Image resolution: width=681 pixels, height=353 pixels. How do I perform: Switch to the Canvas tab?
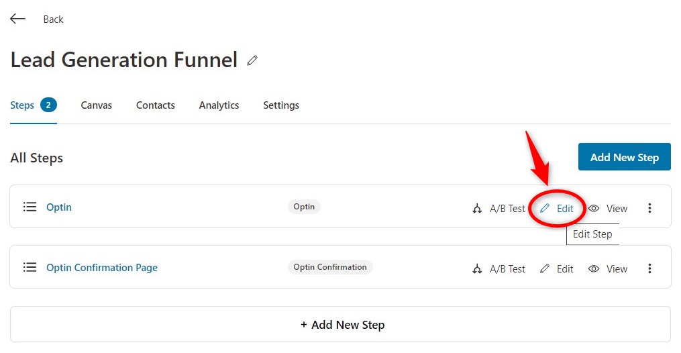(97, 105)
